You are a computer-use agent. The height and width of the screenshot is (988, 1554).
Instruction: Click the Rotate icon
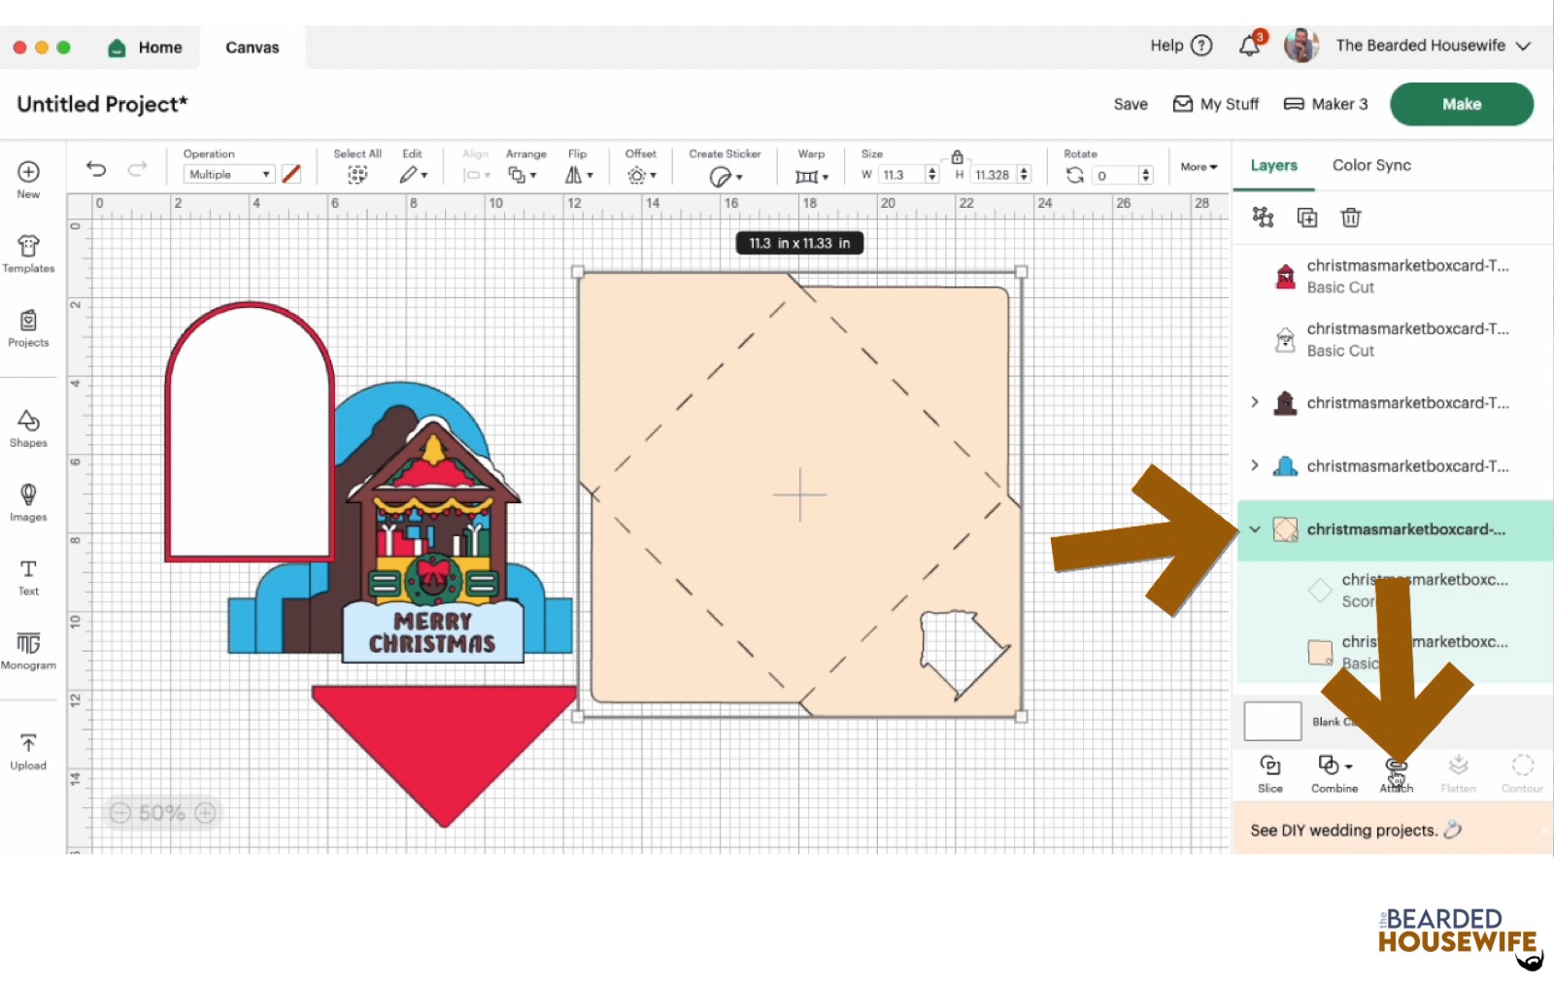click(x=1074, y=175)
